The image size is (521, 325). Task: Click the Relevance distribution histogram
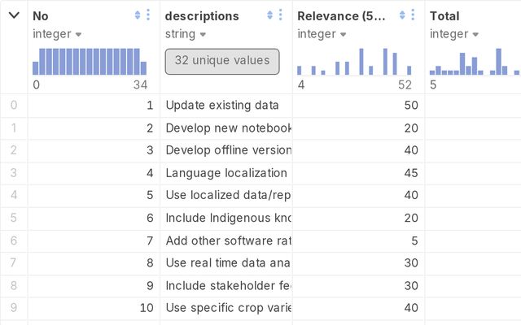click(354, 62)
